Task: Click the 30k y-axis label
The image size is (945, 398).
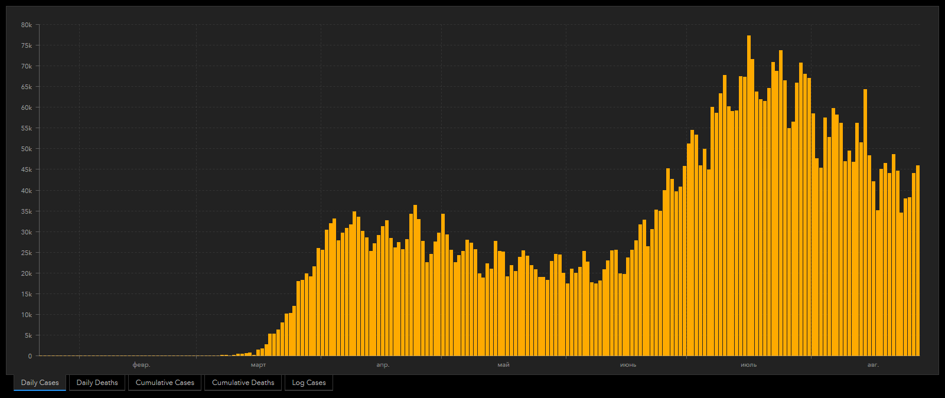Action: [x=27, y=232]
